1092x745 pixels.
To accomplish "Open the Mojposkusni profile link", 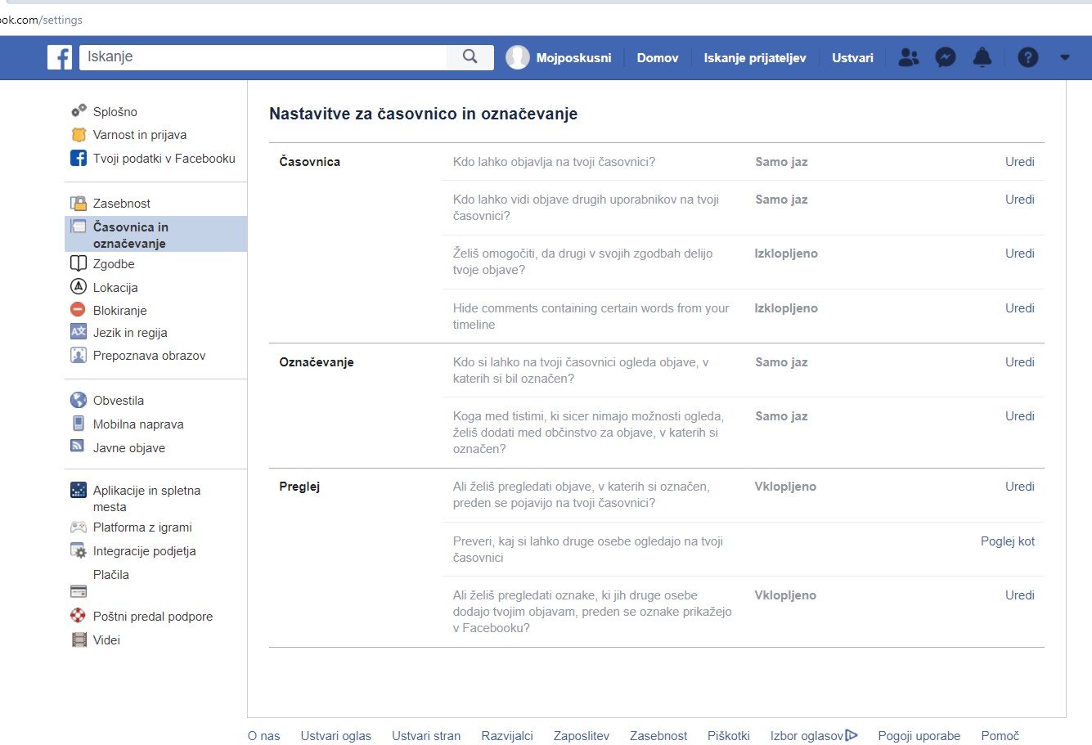I will coord(573,58).
